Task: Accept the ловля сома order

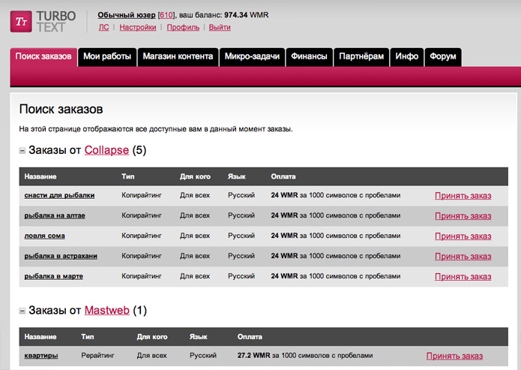Action: point(463,236)
